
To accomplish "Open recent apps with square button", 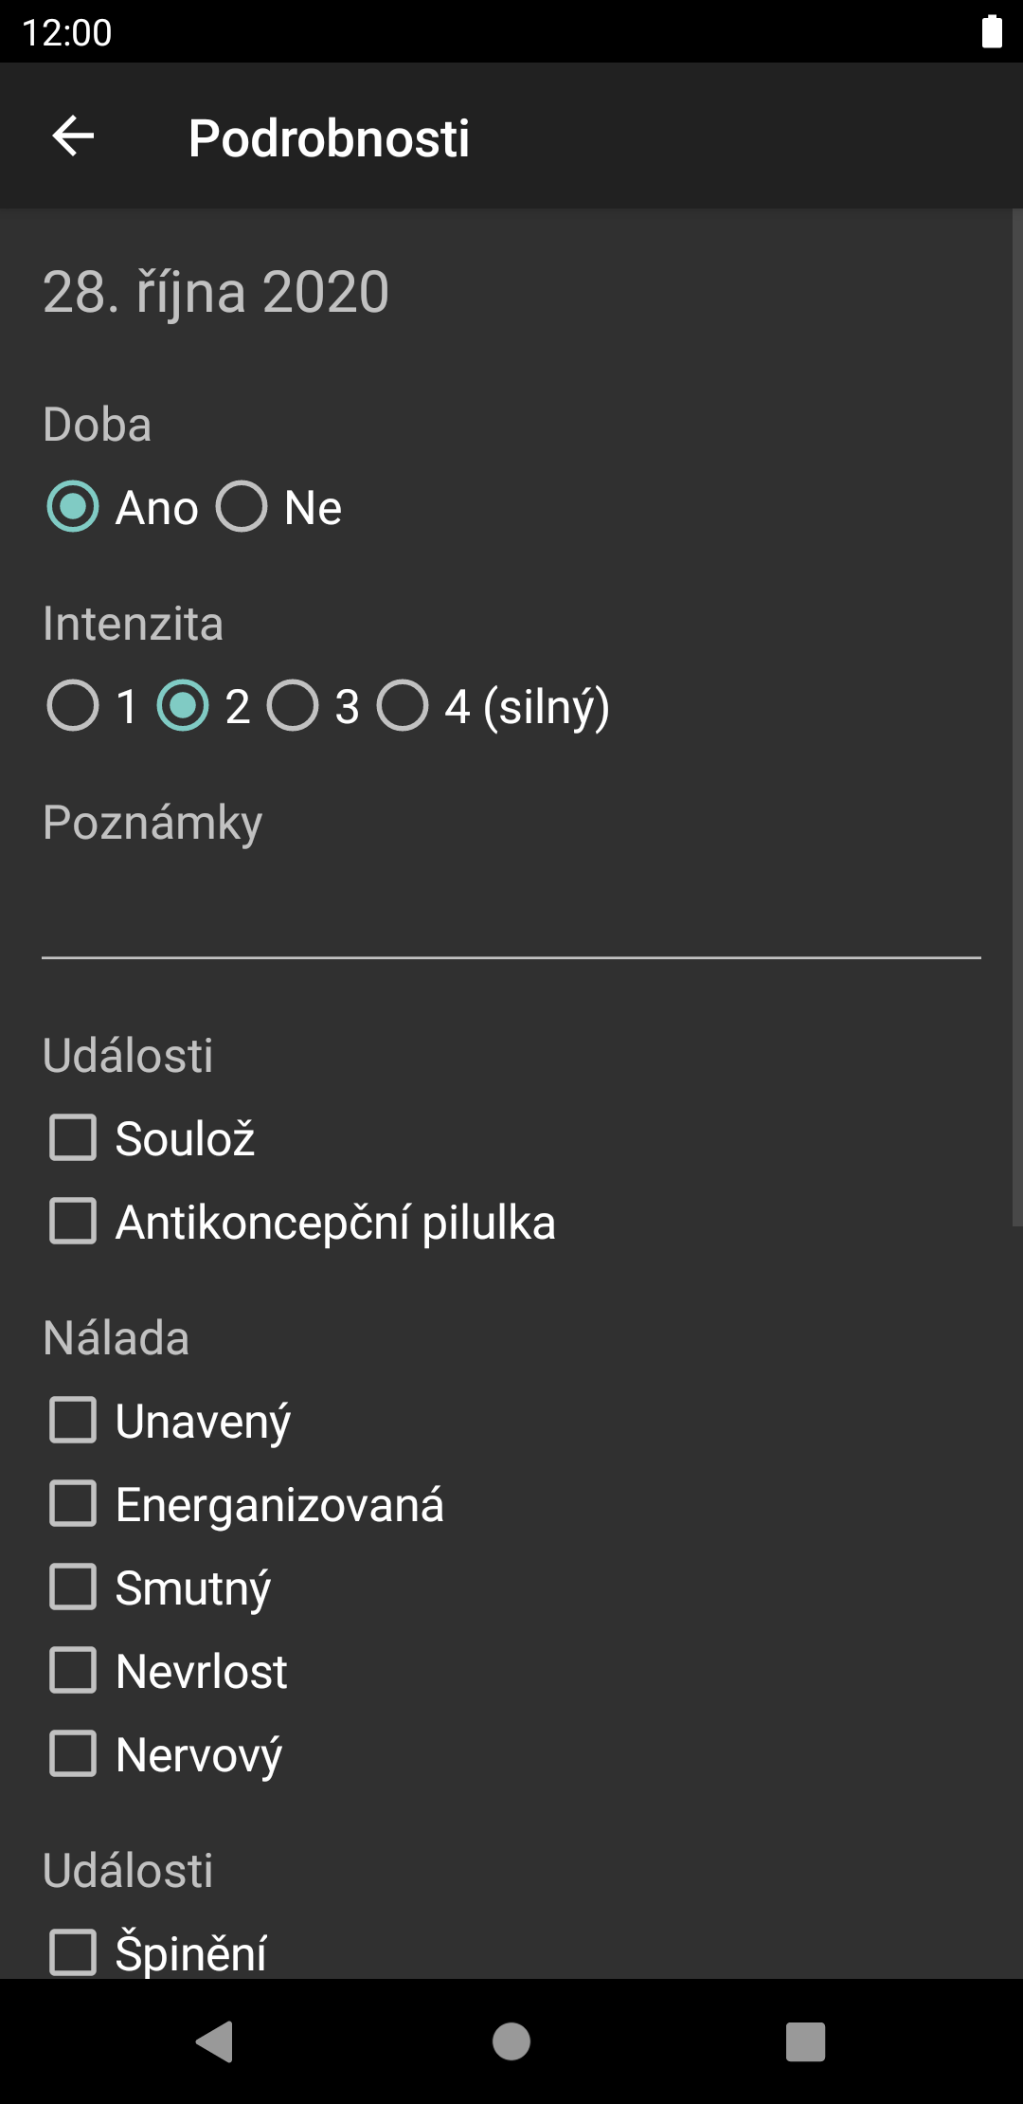I will pyautogui.click(x=805, y=2041).
